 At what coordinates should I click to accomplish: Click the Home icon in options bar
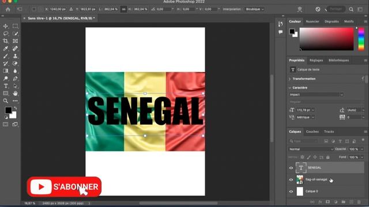(x=8, y=9)
